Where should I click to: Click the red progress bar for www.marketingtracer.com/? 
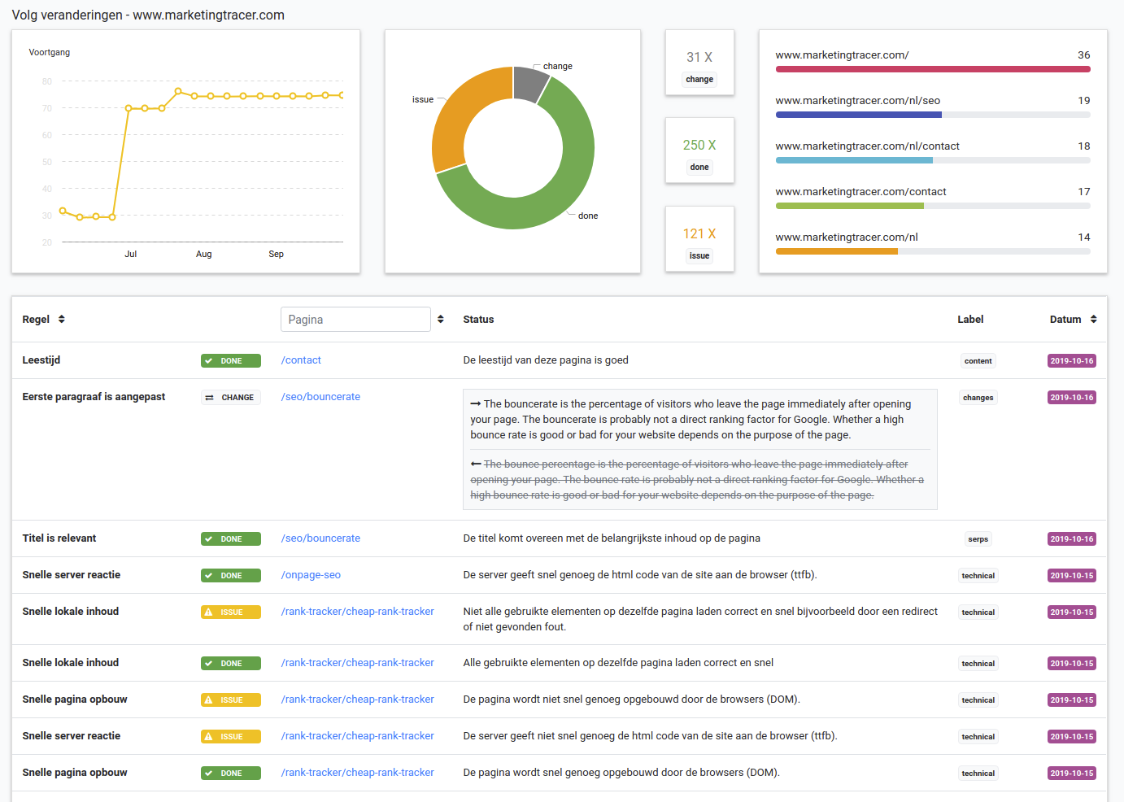tap(932, 70)
